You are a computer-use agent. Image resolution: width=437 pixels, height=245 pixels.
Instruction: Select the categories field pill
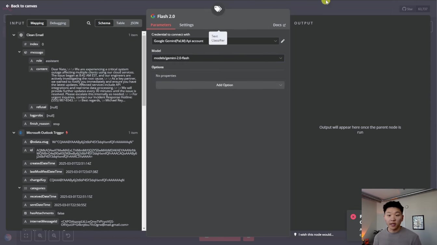(x=35, y=188)
